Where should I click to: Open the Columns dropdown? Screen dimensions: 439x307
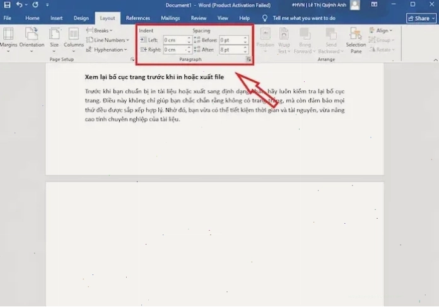point(74,40)
